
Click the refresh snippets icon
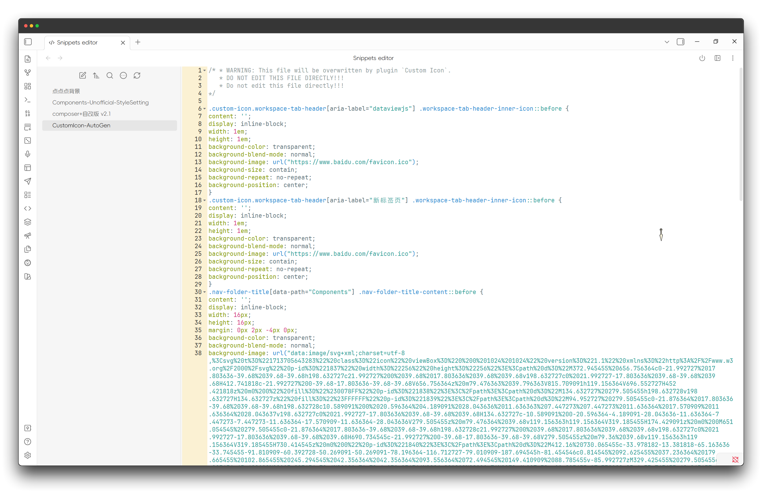(x=137, y=76)
